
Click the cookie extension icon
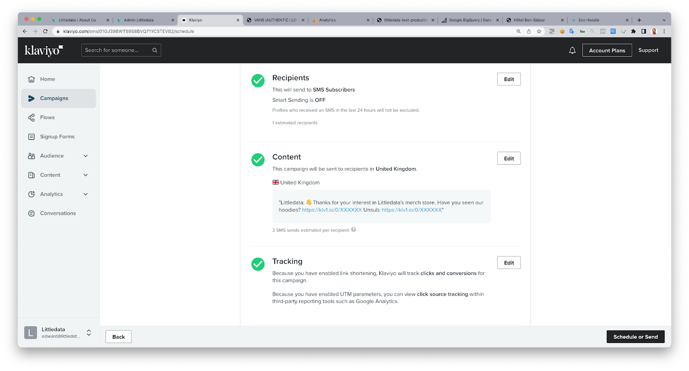(562, 31)
